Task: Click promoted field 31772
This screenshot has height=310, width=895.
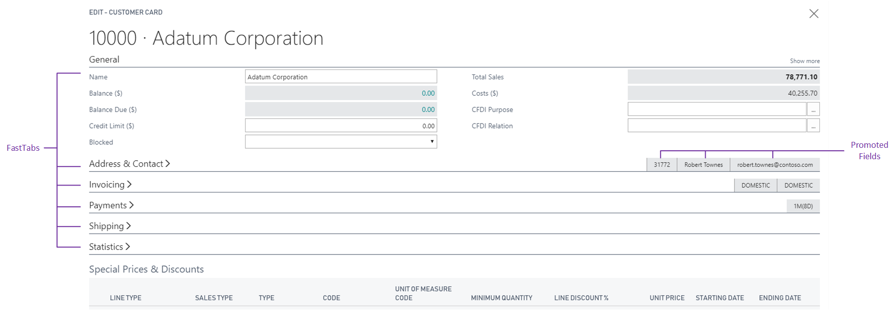Action: 661,165
